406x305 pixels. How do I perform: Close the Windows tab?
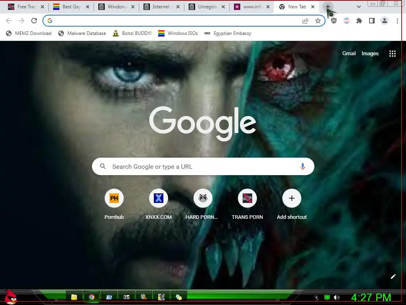(133, 7)
